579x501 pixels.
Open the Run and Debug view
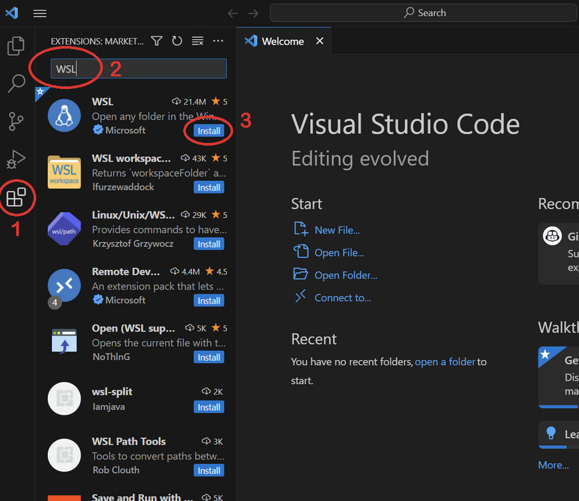[x=16, y=159]
